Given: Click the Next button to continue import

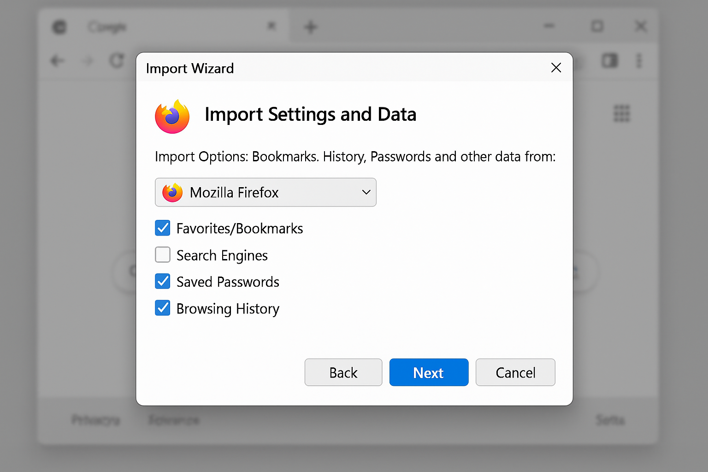Looking at the screenshot, I should [x=428, y=372].
